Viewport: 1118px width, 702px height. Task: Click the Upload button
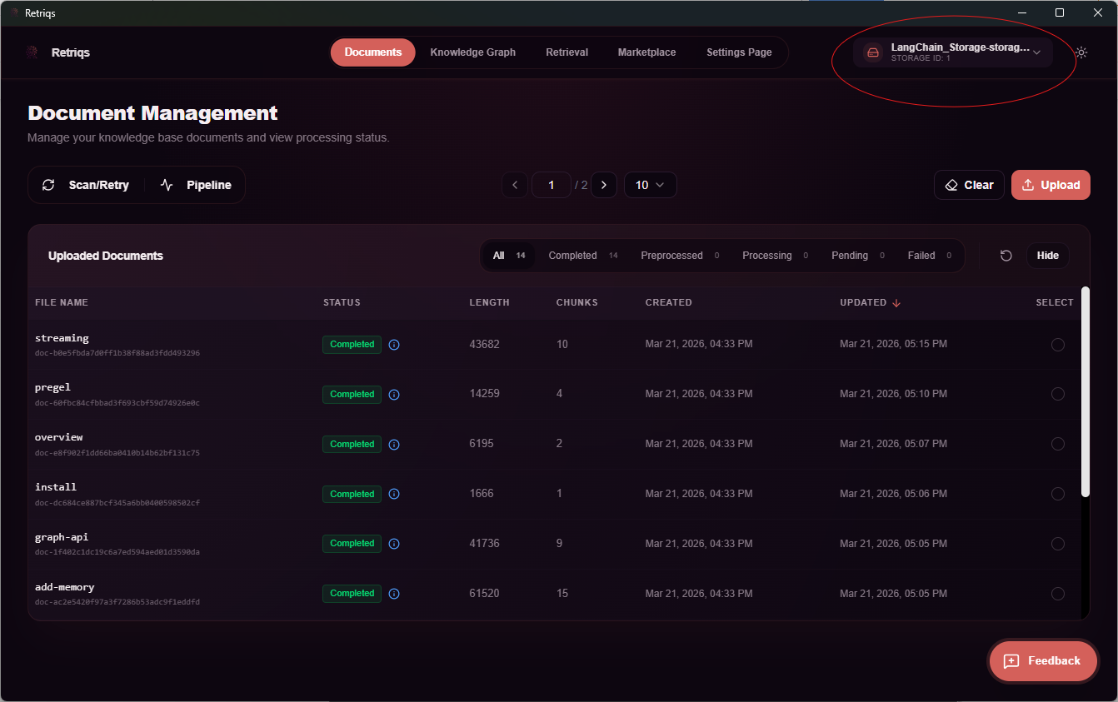1051,185
